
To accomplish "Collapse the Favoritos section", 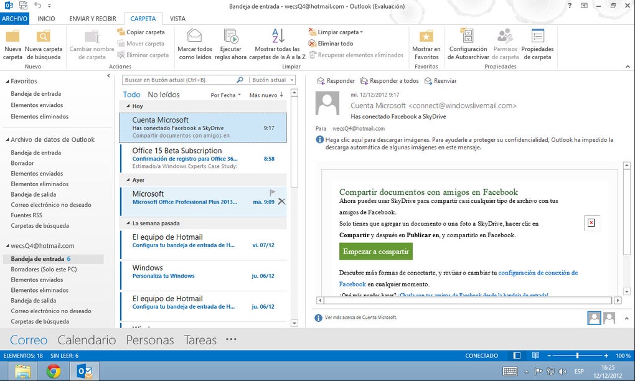I will coord(7,82).
